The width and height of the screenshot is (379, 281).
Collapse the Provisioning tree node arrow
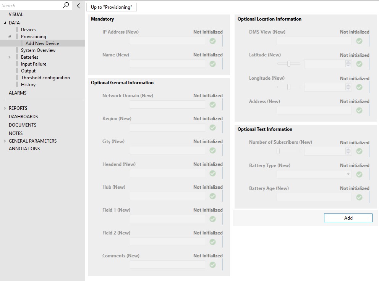click(10, 37)
